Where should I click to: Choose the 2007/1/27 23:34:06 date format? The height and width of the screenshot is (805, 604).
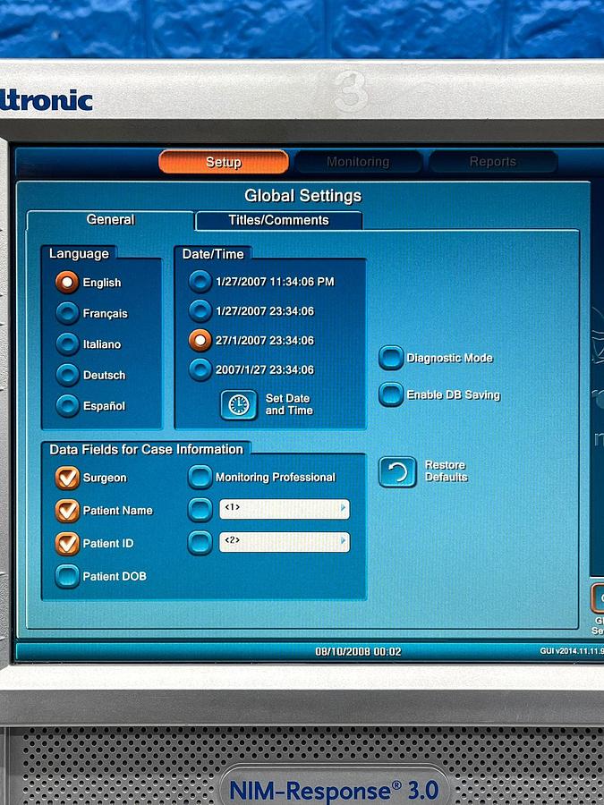point(200,369)
